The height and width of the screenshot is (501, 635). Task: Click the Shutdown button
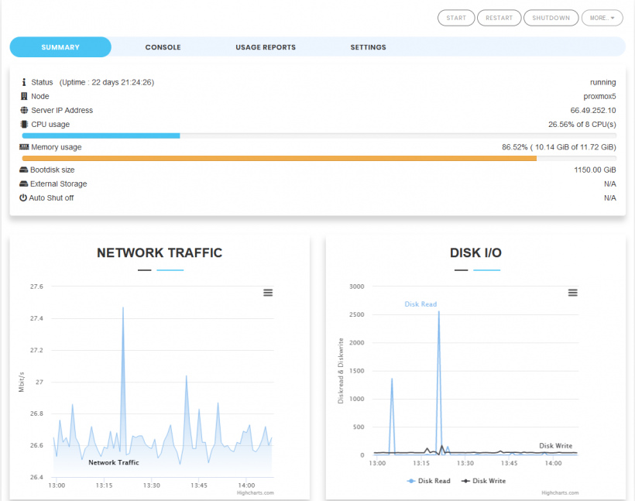point(551,18)
